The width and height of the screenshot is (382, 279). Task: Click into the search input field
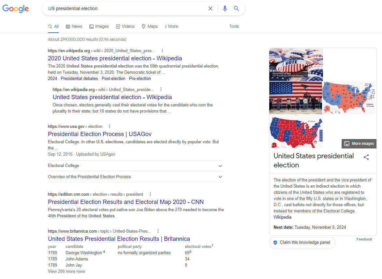tap(125, 9)
